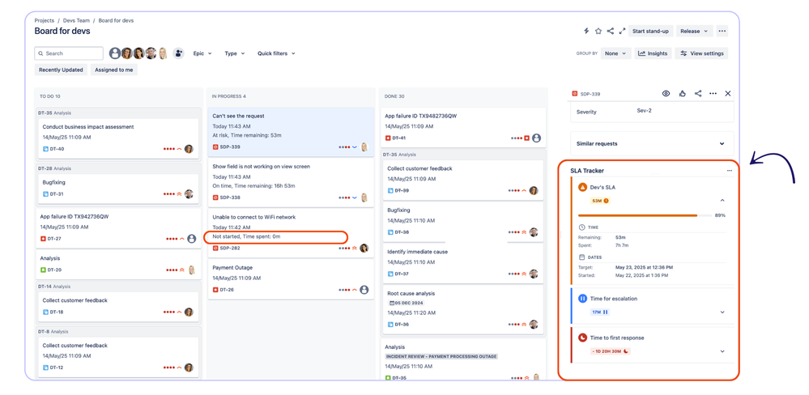Toggle watching SDP-339 with the eye icon
The image size is (809, 395).
[666, 93]
